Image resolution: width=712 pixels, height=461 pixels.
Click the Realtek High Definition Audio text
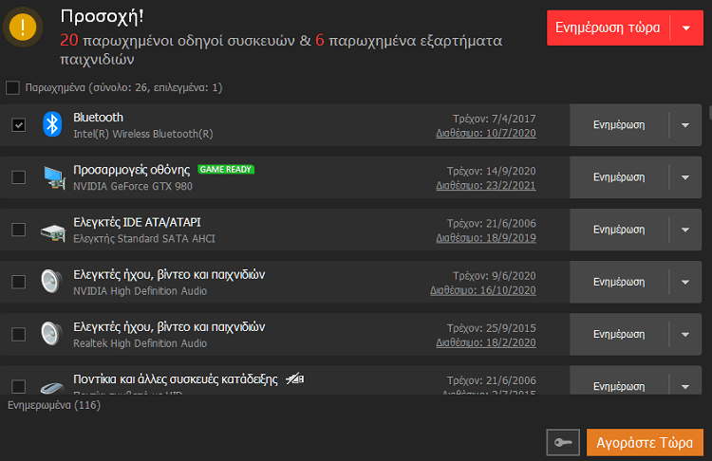point(140,343)
